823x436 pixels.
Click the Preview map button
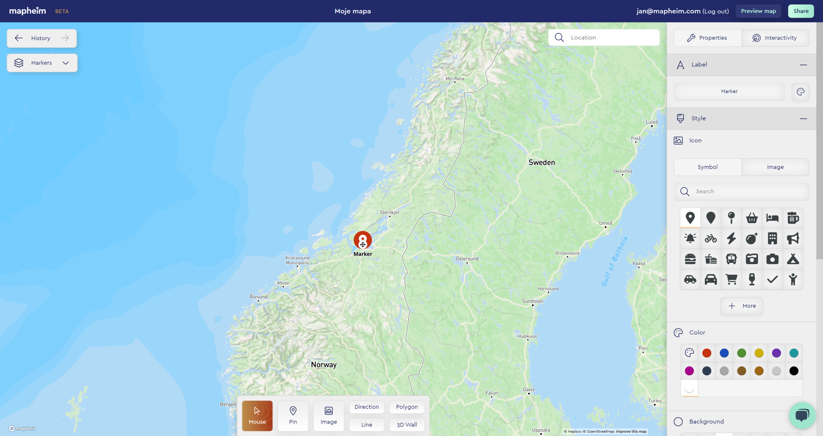tap(758, 11)
